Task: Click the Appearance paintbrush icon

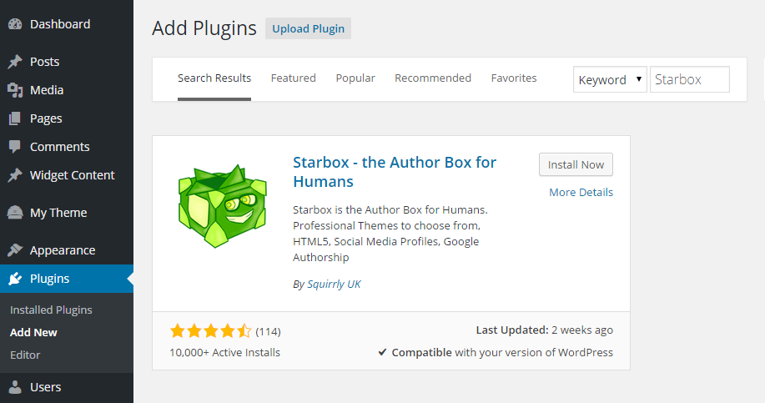Action: tap(15, 250)
